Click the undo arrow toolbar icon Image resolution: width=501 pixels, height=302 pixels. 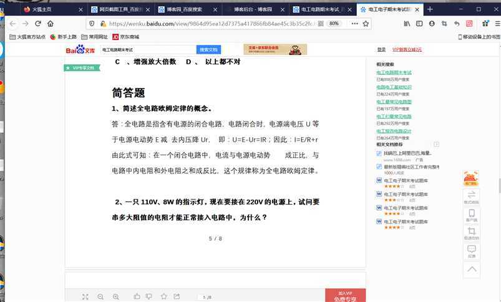(457, 24)
